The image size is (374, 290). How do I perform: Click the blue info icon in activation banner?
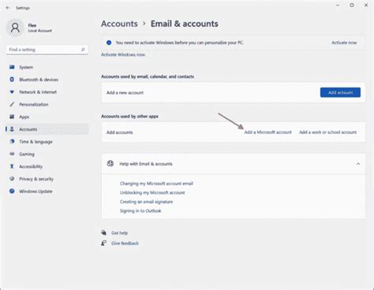tap(109, 43)
